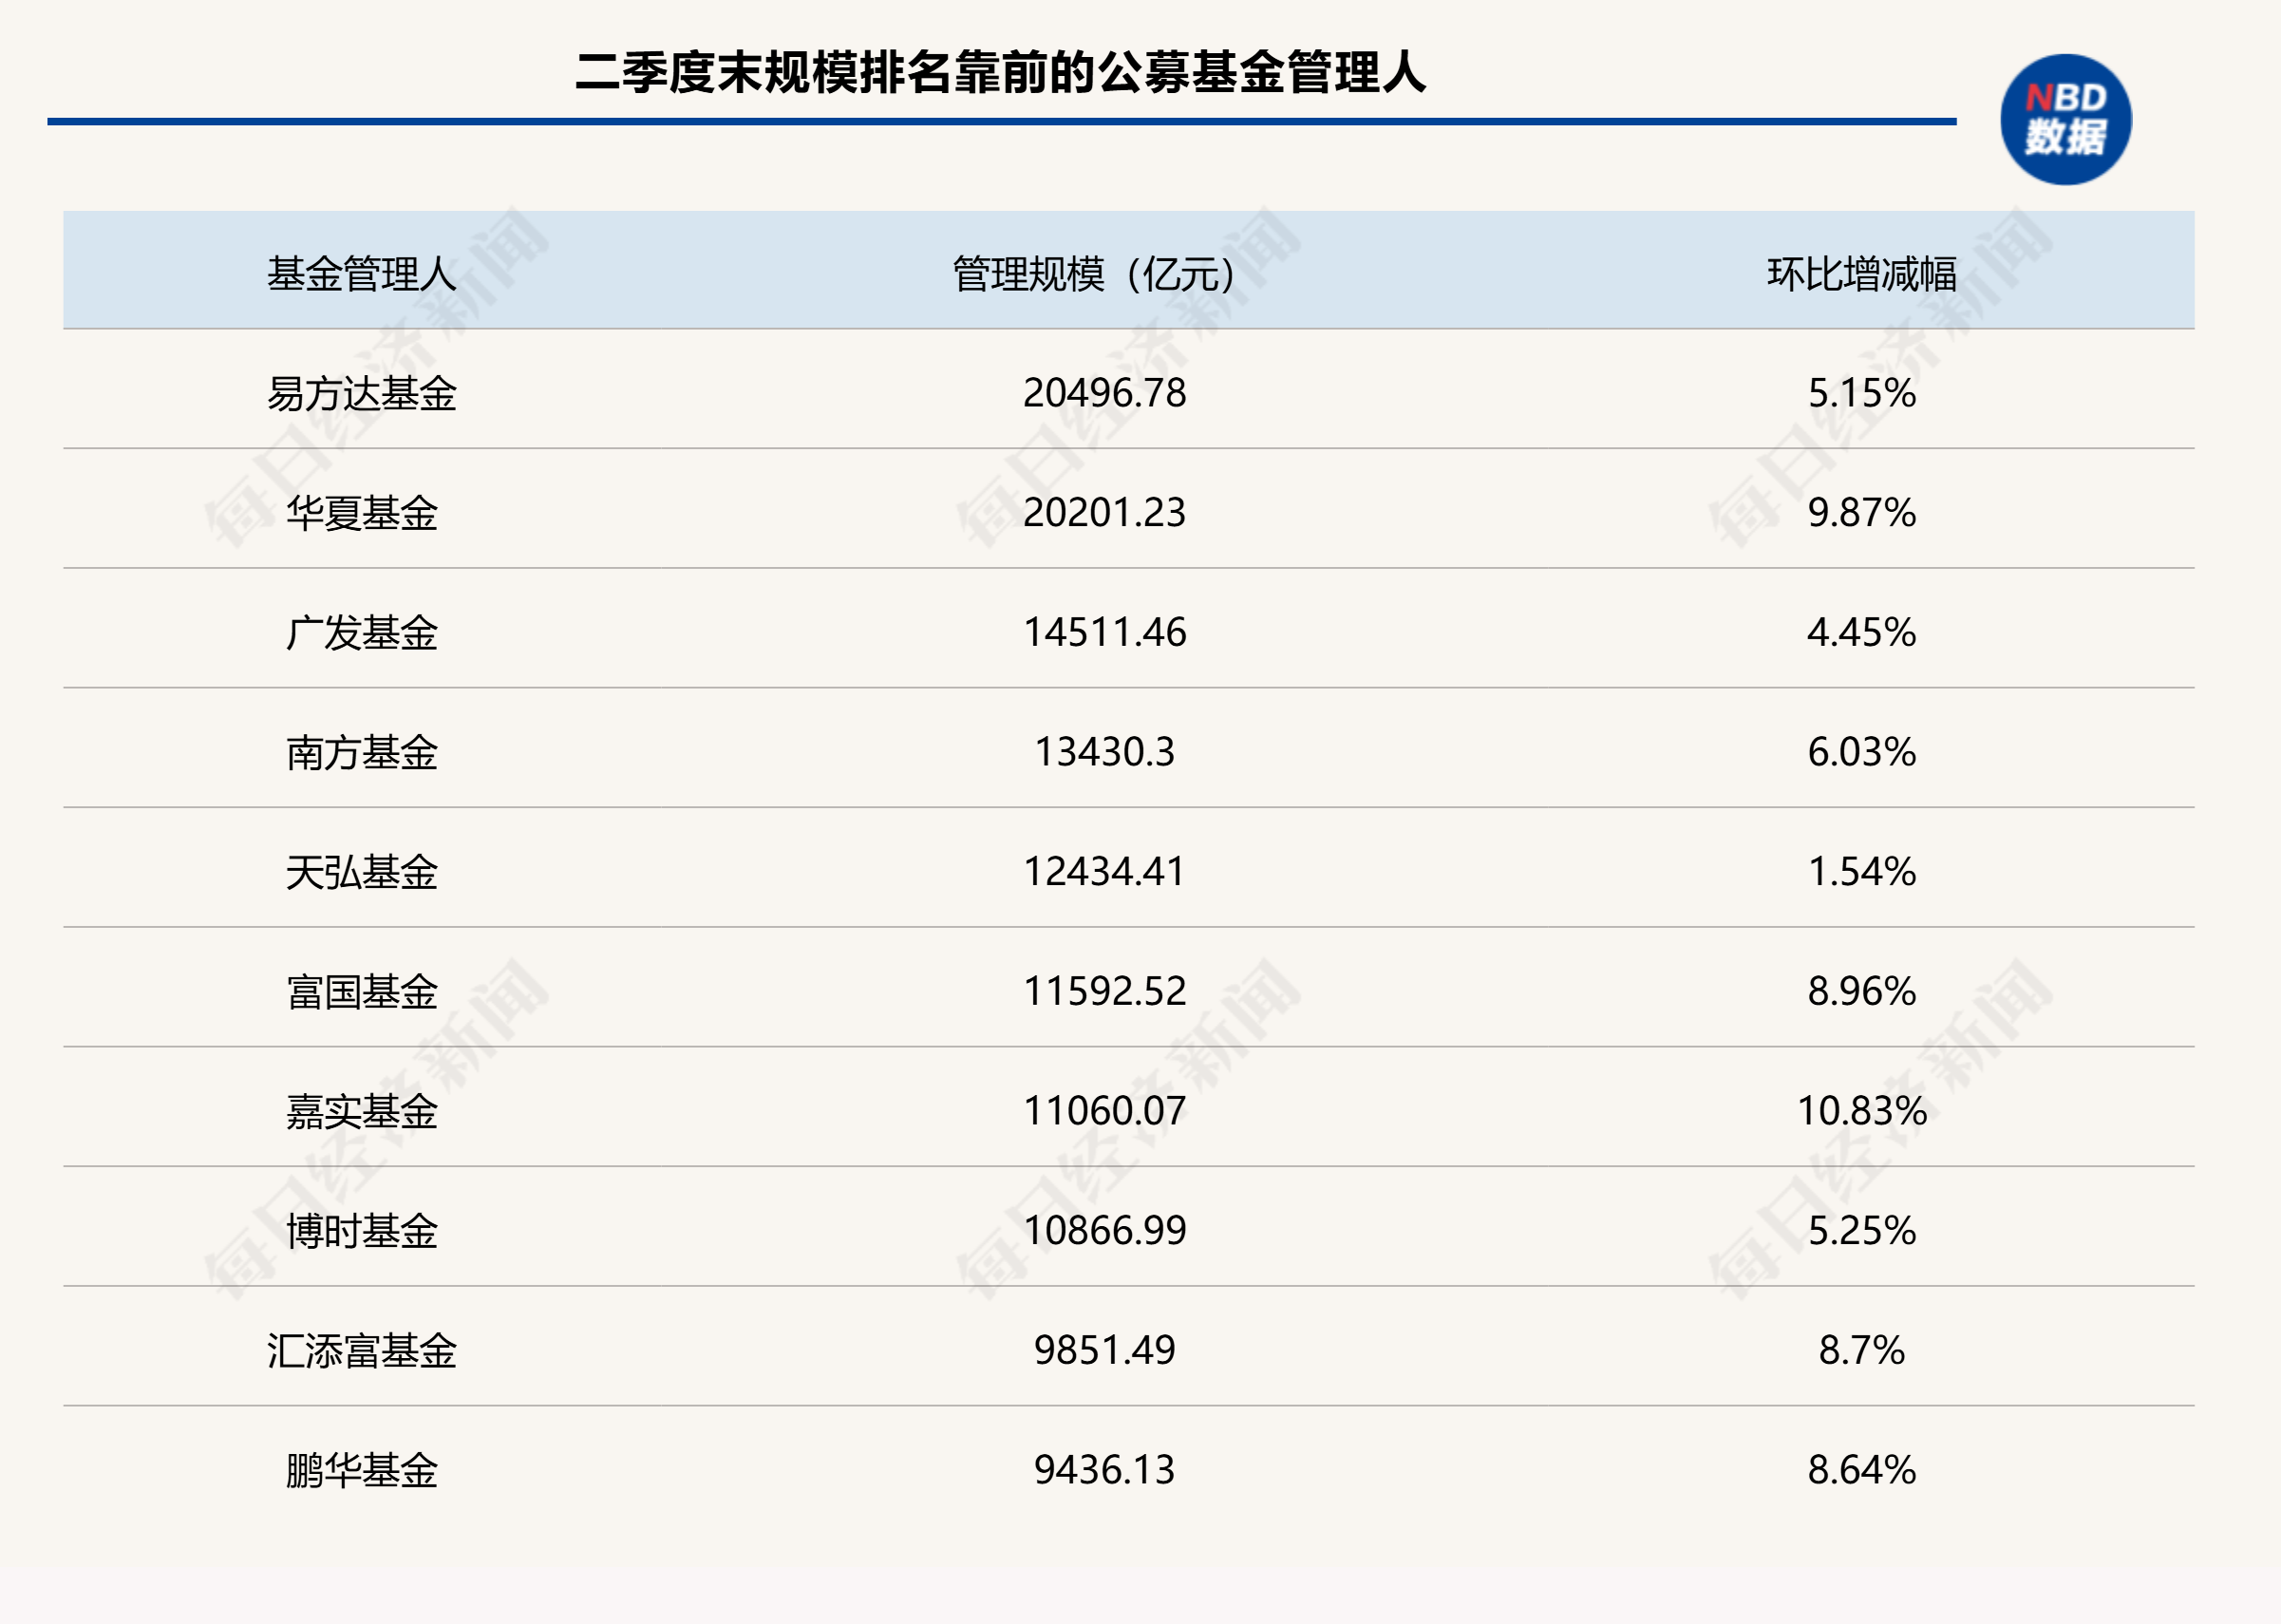Screen dimensions: 2281x1624
Task: Select the 汇添富基金 cell
Action: [x=361, y=1351]
